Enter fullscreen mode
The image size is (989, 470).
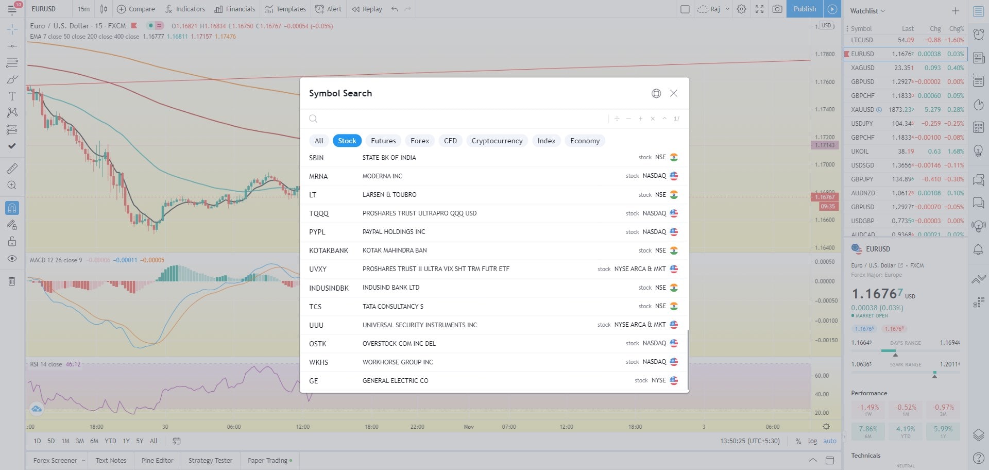click(x=759, y=9)
